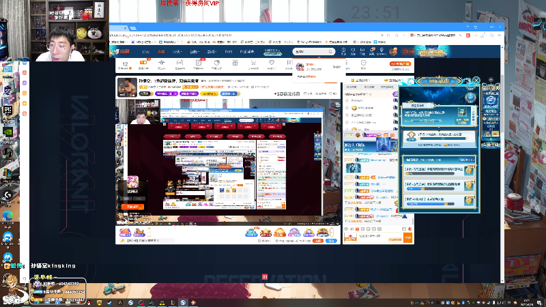Image resolution: width=546 pixels, height=307 pixels.
Task: Click the smiley face icon in white toolbar
Action: pos(363,64)
